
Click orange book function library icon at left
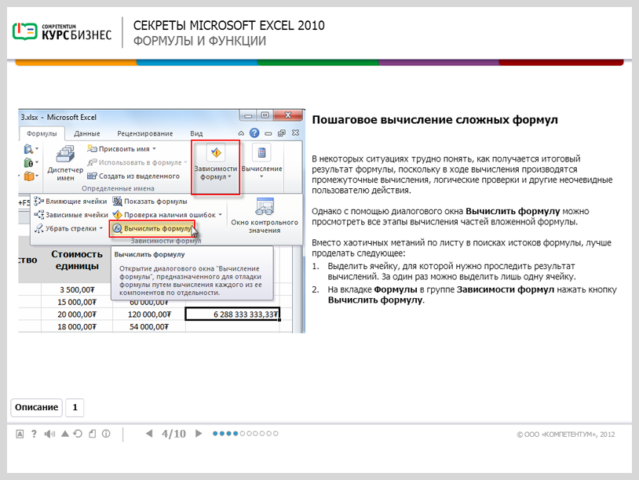[x=31, y=176]
